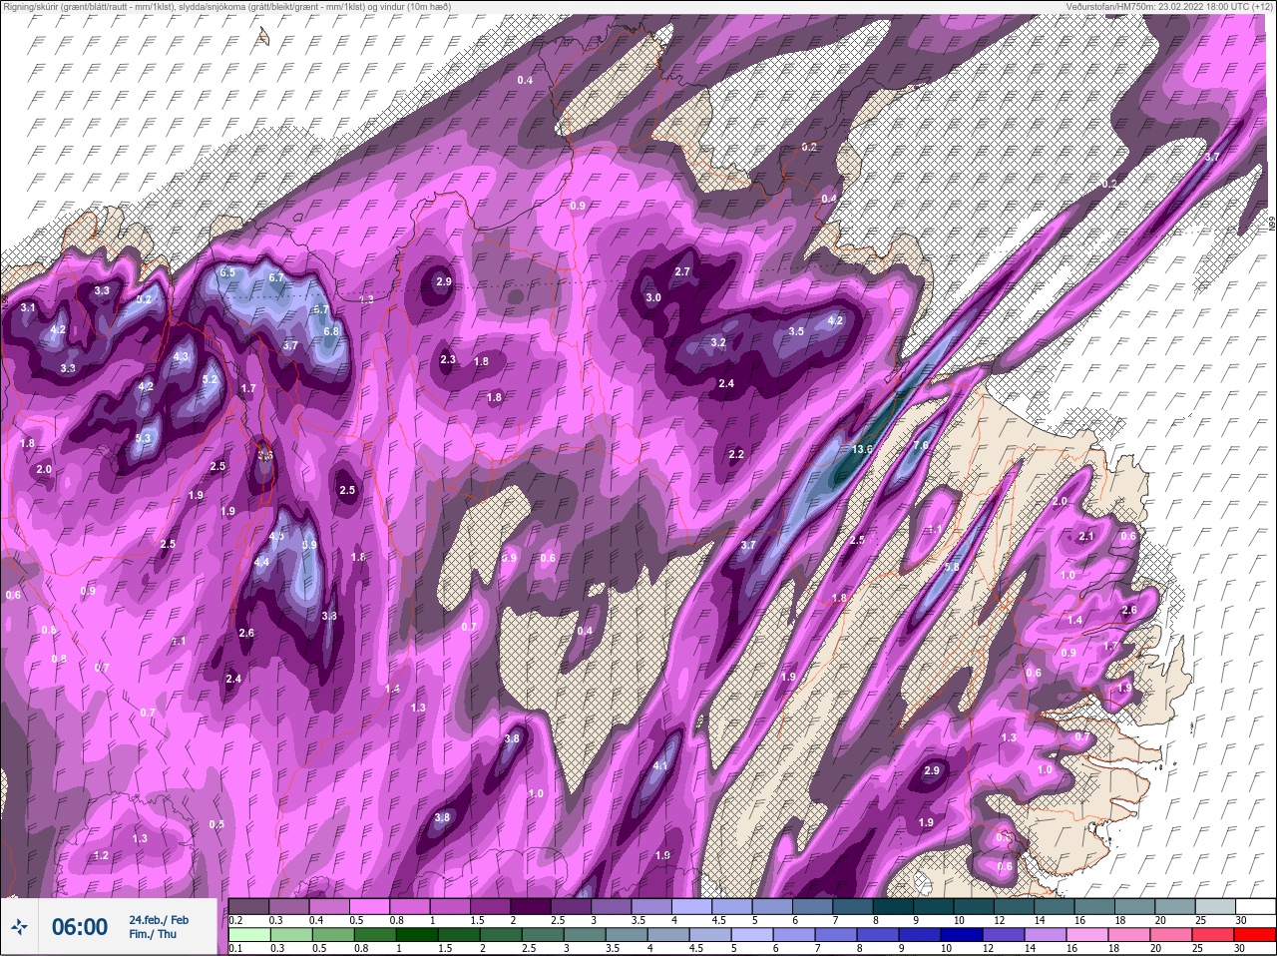Image resolution: width=1277 pixels, height=956 pixels.
Task: Select light green swatch between 0.1 and 0.3, lower legend
Action: pos(251,935)
